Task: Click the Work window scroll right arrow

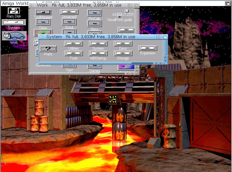Action: pos(132,74)
